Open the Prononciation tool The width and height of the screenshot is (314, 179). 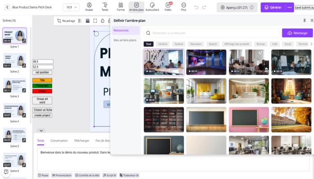point(62,175)
